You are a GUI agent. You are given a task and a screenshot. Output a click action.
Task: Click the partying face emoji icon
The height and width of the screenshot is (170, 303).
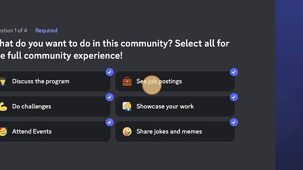3,132
